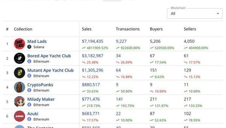Click the Ethereum icon under Azuki
Image resolution: width=226 pixels, height=128 pixels.
tap(29, 119)
